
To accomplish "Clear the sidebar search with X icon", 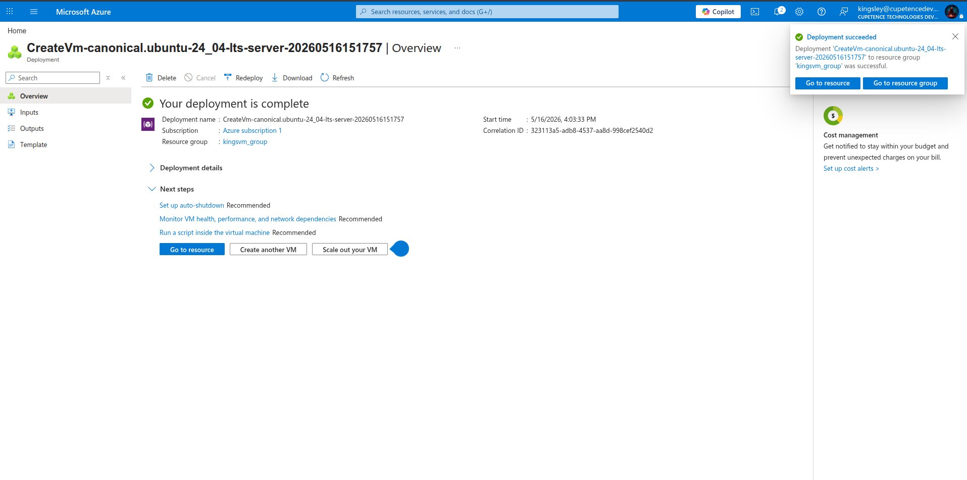I will [x=108, y=78].
